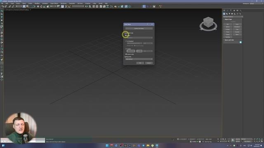Image resolution: width=264 pixels, height=148 pixels.
Task: Select the Helpers category icon
Action: [235, 14]
